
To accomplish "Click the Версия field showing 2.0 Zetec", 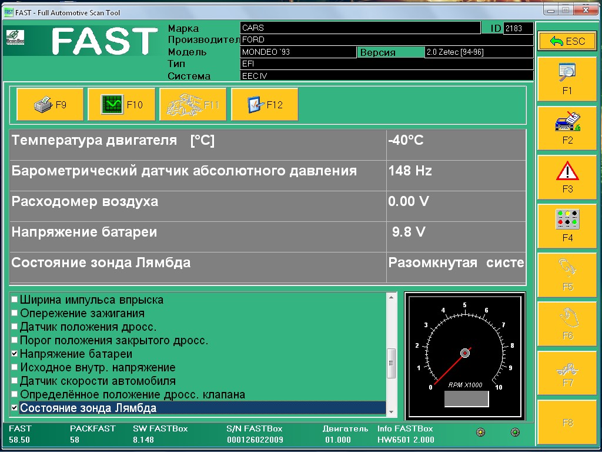I will coord(479,52).
